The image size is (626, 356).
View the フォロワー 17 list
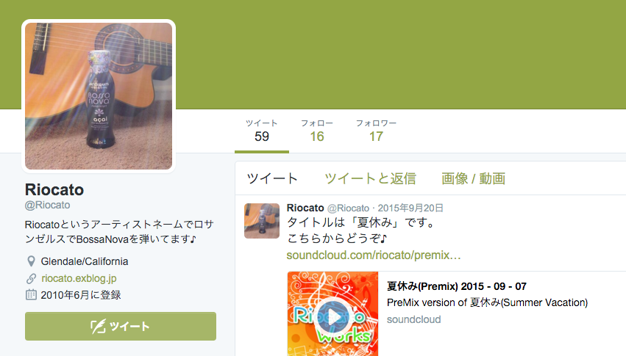pos(376,131)
